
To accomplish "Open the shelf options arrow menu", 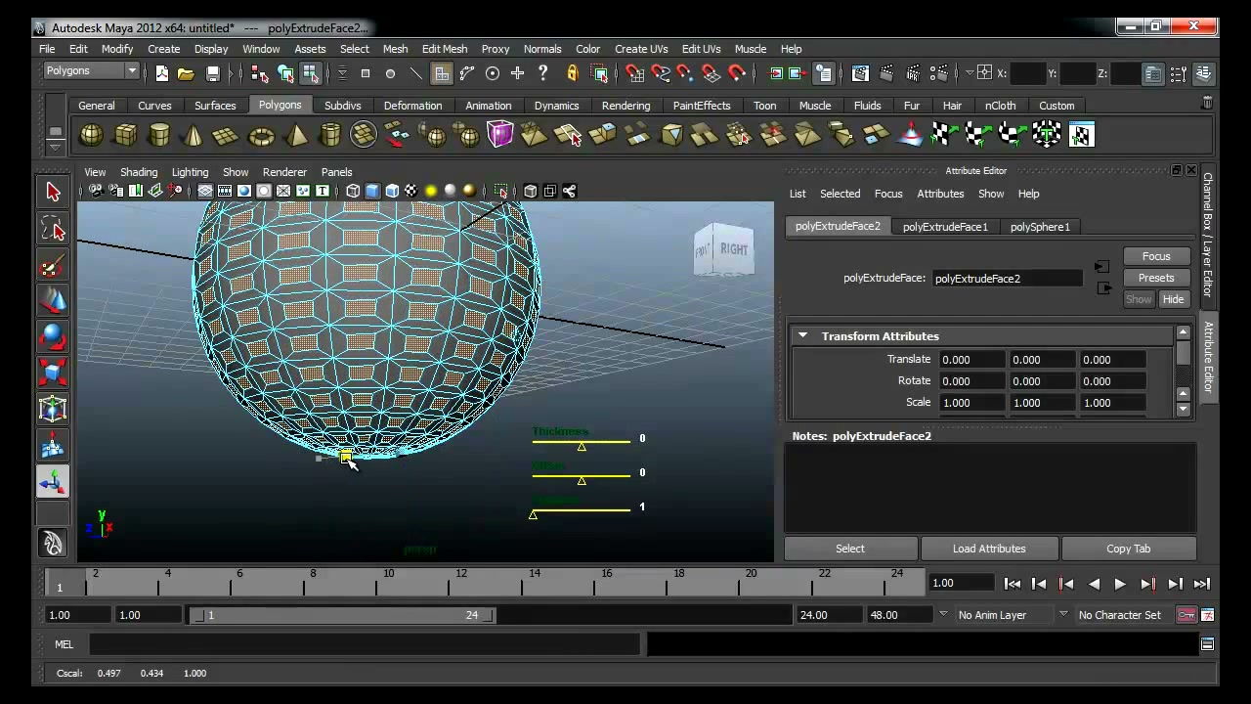I will click(x=56, y=147).
